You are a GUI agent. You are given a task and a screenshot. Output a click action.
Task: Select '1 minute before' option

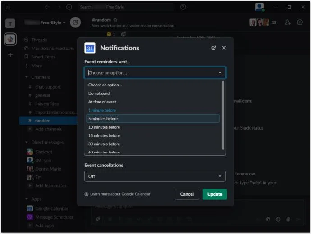pos(153,110)
